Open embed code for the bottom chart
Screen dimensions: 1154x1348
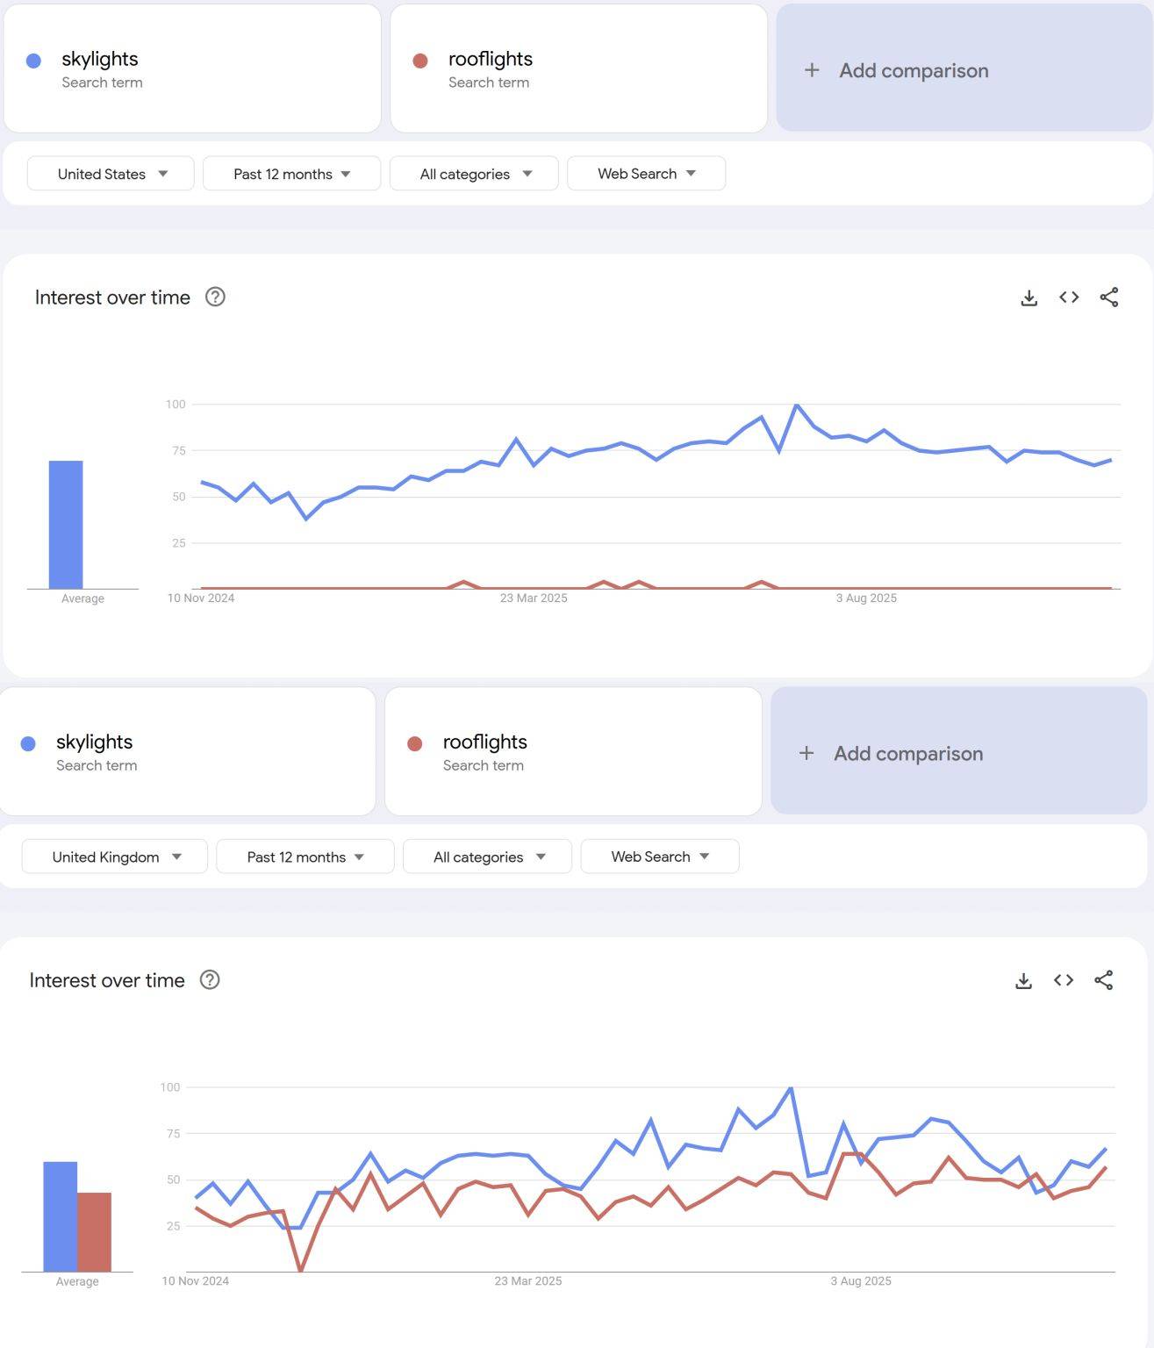pyautogui.click(x=1064, y=980)
